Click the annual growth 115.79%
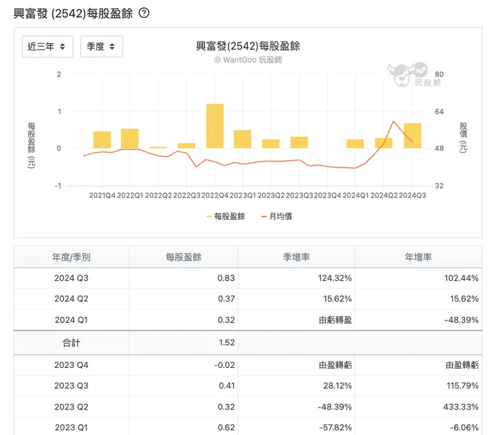This screenshot has width=496, height=435. coord(462,385)
